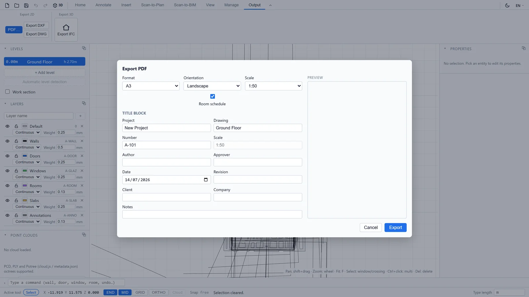The width and height of the screenshot is (529, 297).
Task: Toggle the GRID snap button
Action: [x=140, y=292]
